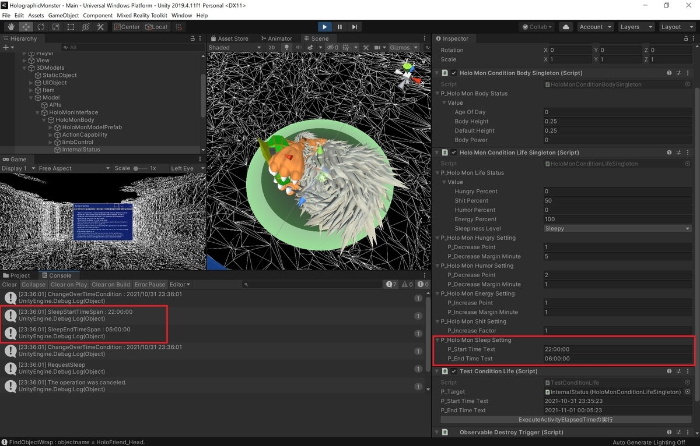Screen dimensions: 700x446
Task: Select the Move tool
Action: (26, 27)
